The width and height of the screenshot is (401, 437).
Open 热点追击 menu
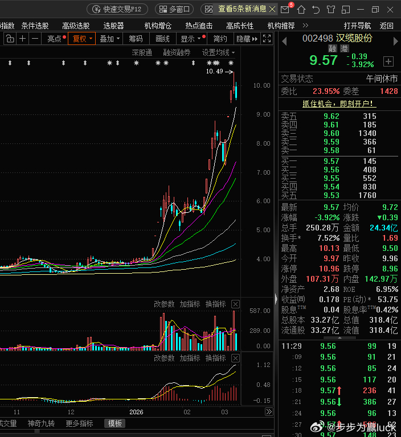click(x=199, y=26)
